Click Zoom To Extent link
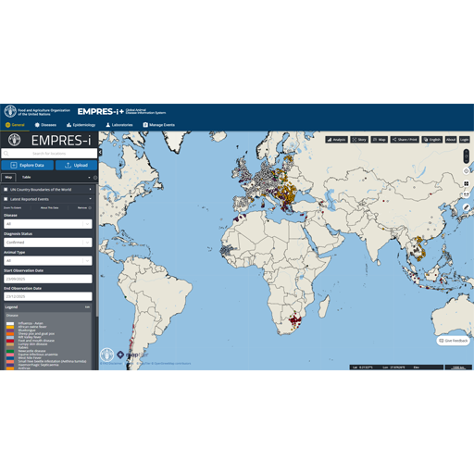 (12, 208)
